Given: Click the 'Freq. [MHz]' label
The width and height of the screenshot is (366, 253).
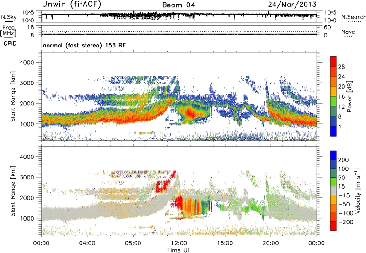Looking at the screenshot, I should [8, 31].
